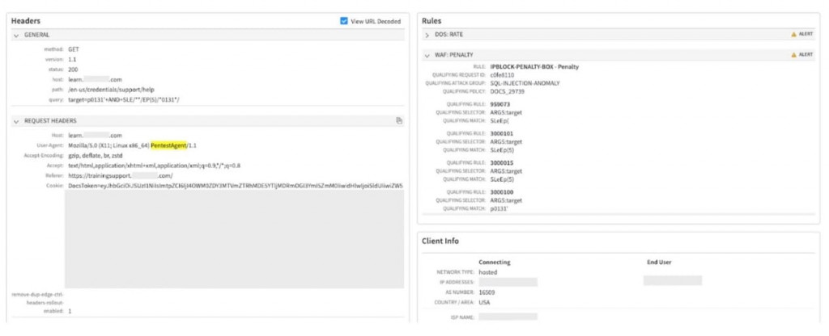Click the redacted End User IP field

click(x=673, y=280)
